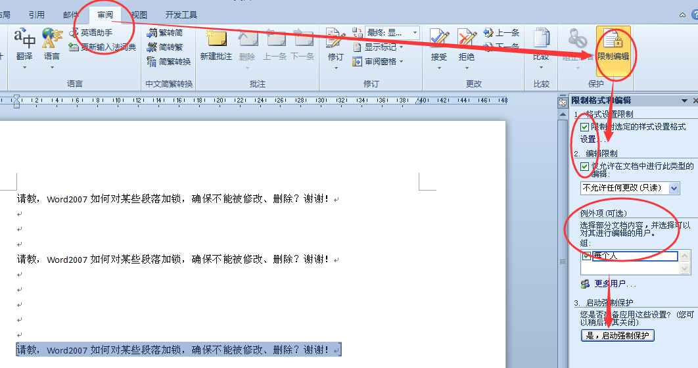698x368 pixels.
Task: Click the document scrollbar up arrow
Action: 563,114
